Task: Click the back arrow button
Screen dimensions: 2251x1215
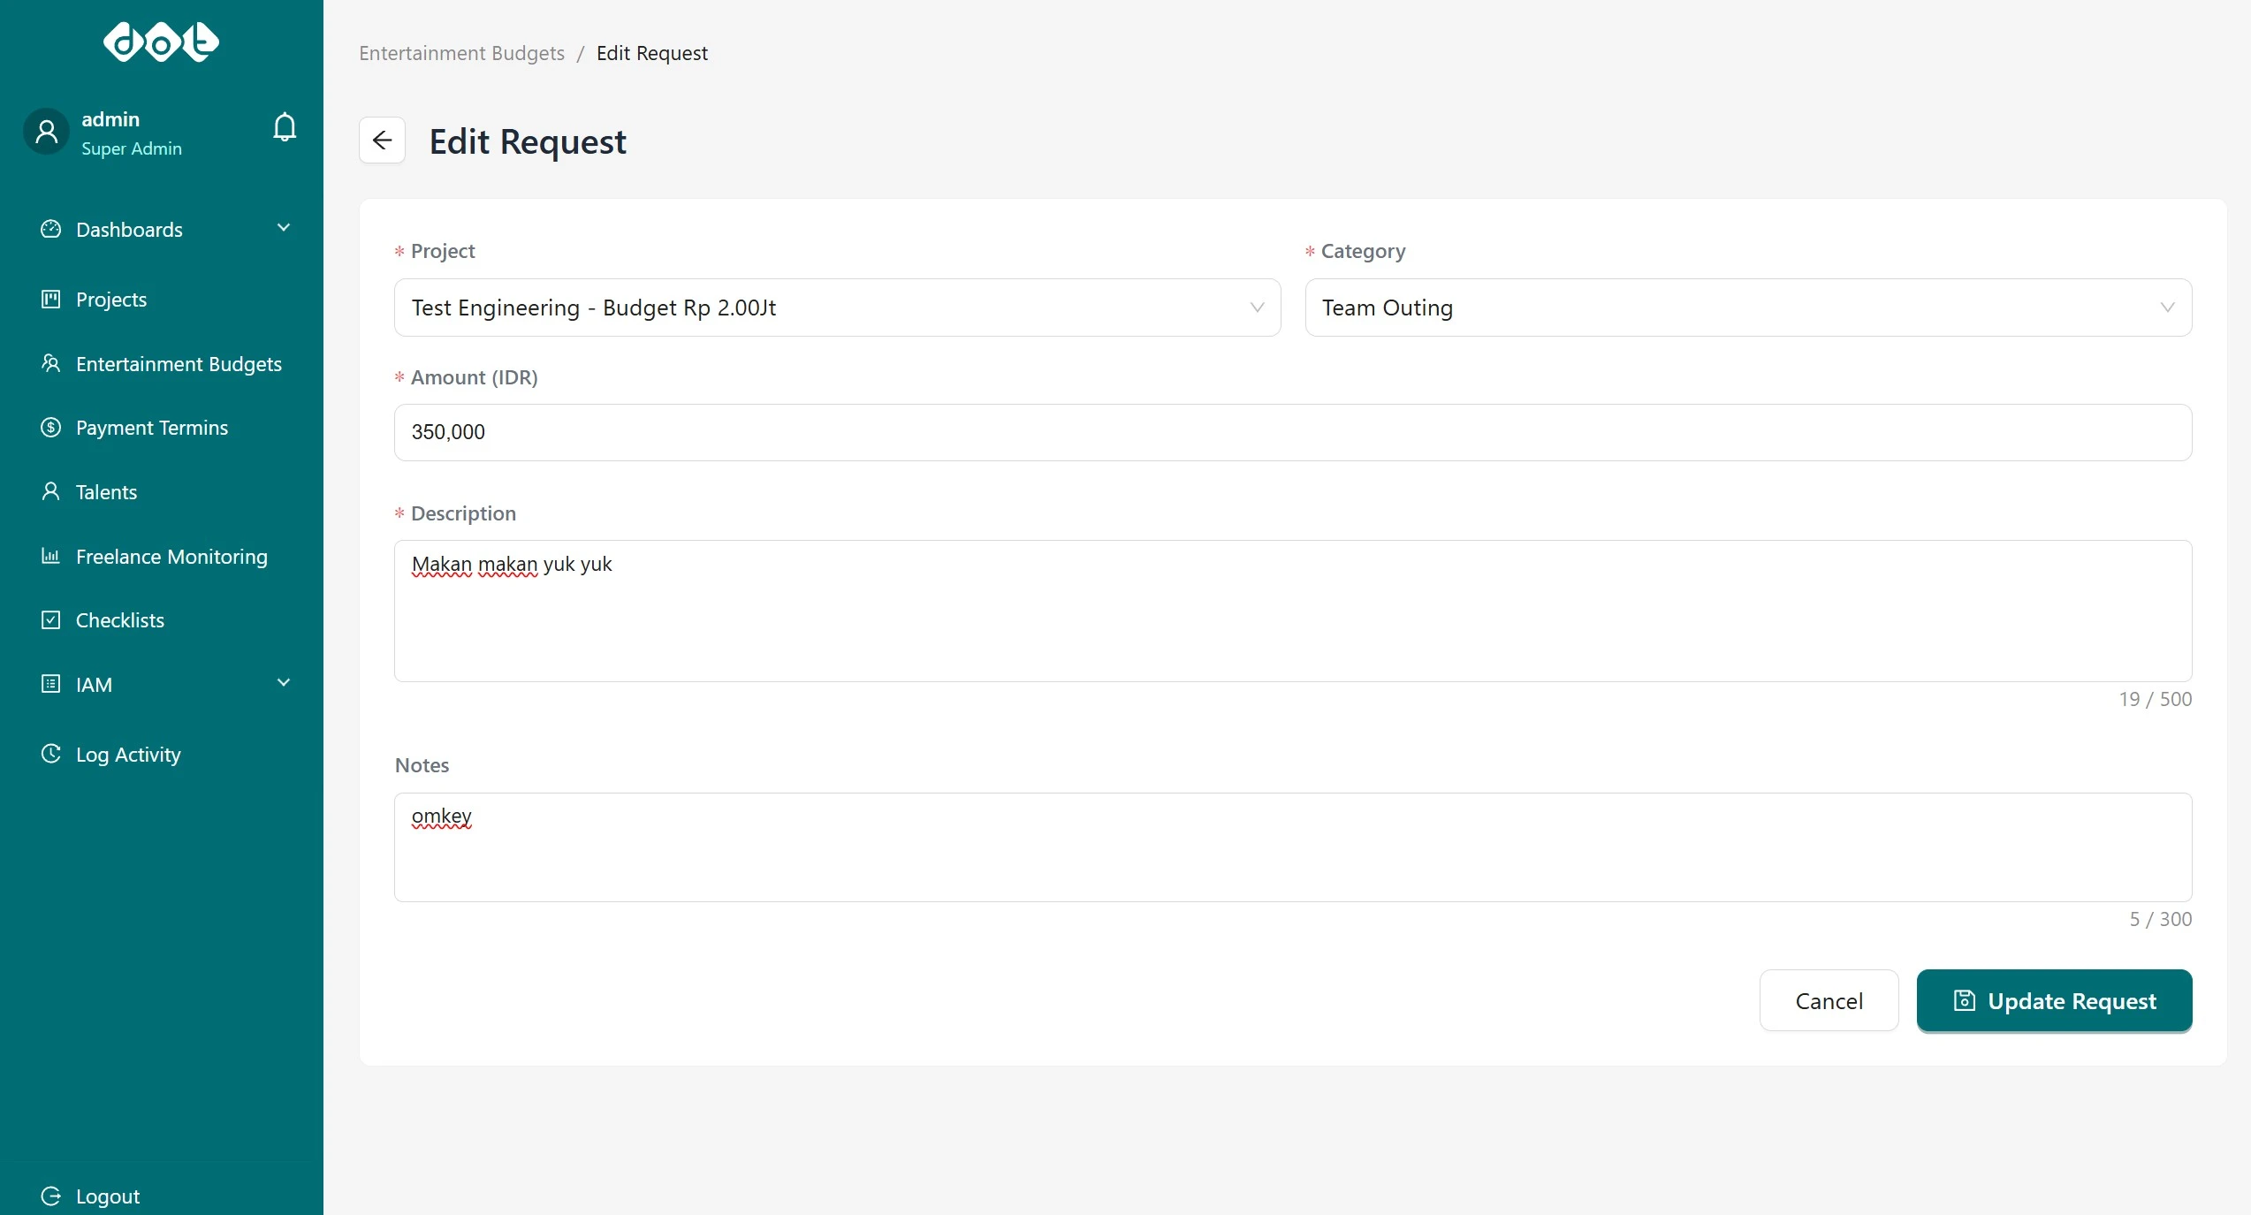Action: 382,140
